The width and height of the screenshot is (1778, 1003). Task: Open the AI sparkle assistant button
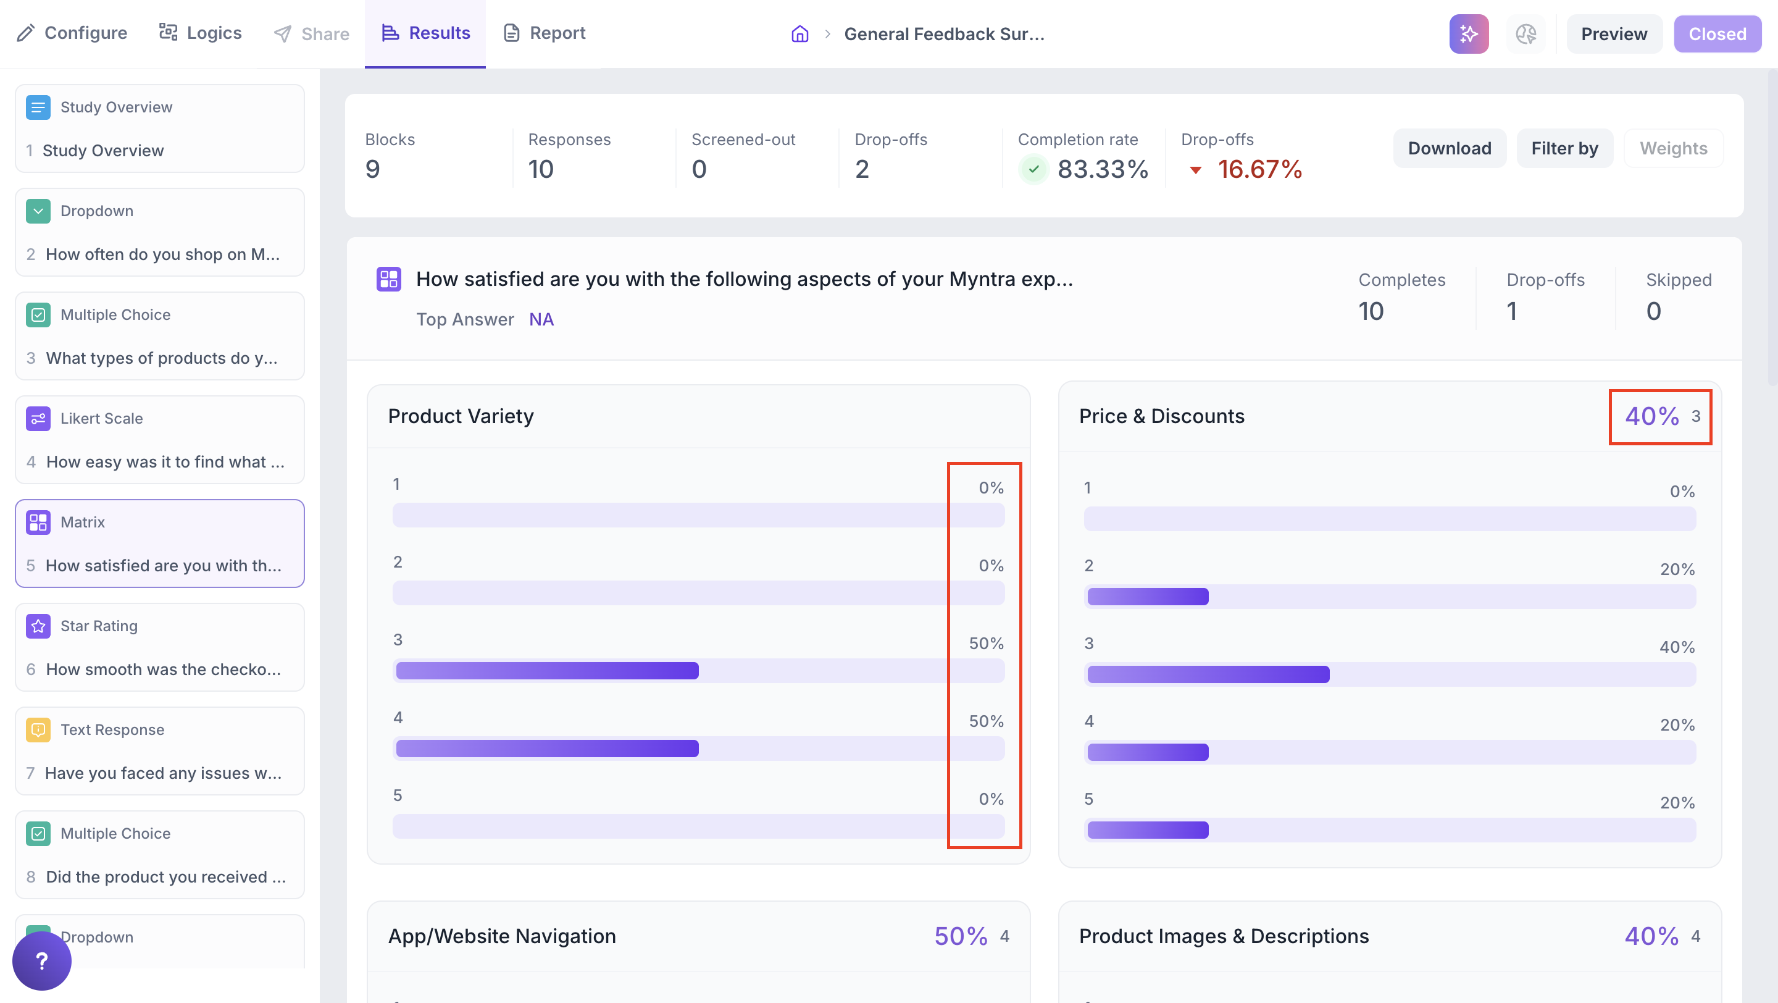[1468, 34]
